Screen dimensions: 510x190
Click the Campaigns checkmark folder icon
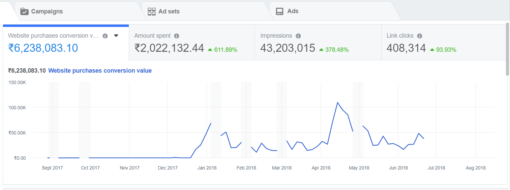24,11
